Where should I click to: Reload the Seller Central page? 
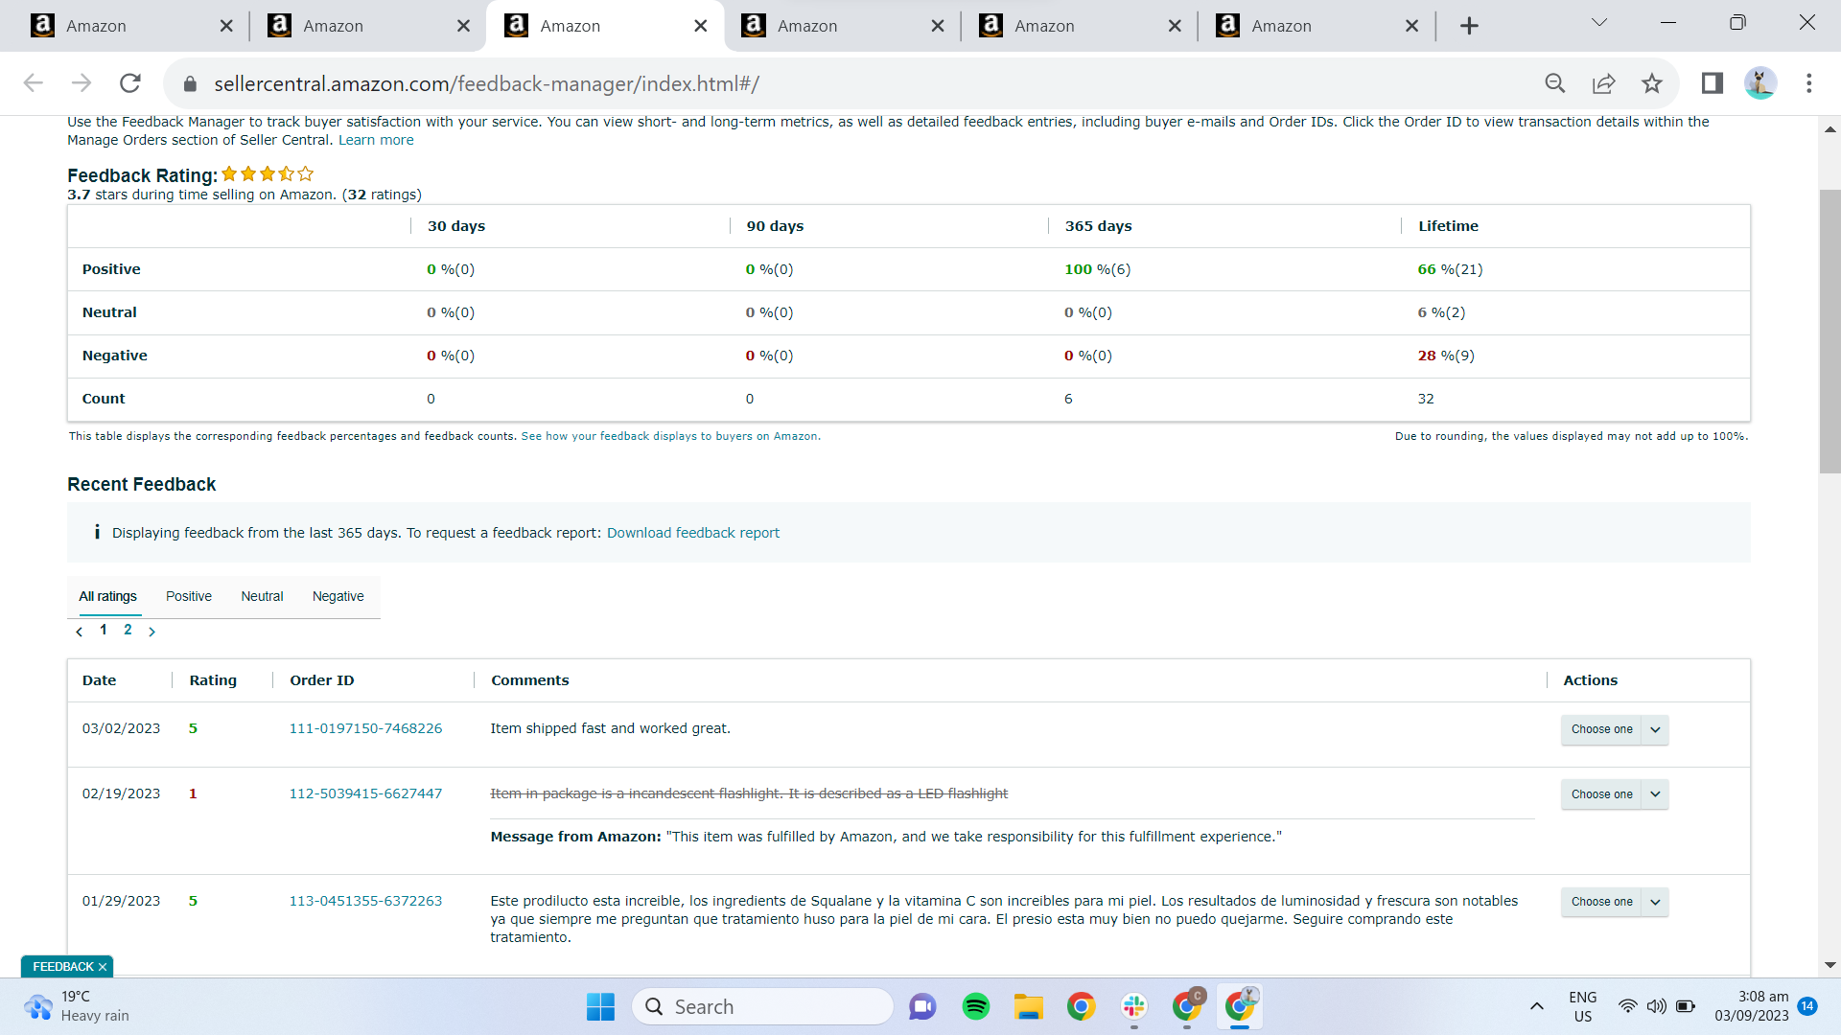point(130,83)
